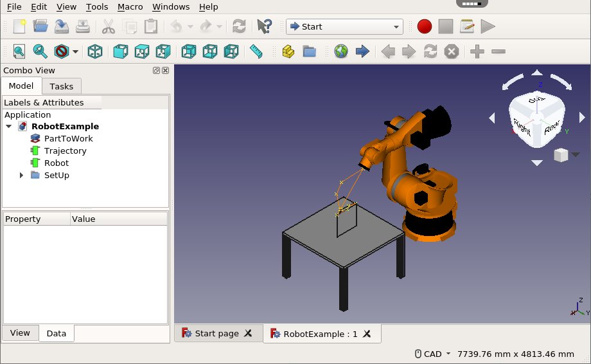591x364 pixels.
Task: Open the Edit menu
Action: point(39,7)
